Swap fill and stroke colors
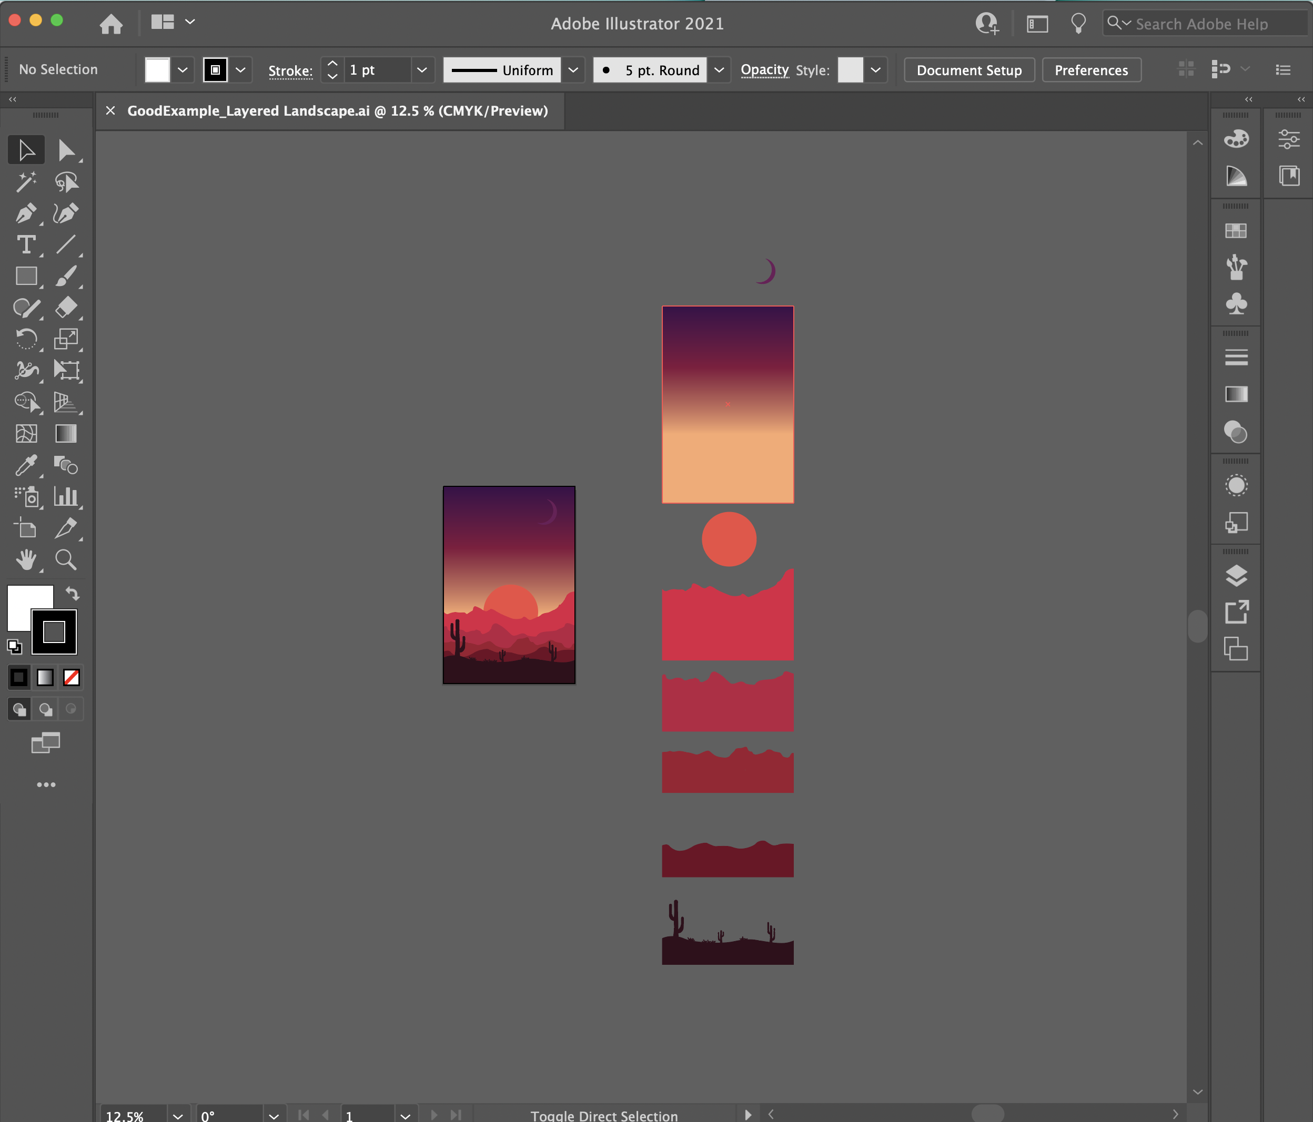Viewport: 1313px width, 1122px height. pos(72,594)
